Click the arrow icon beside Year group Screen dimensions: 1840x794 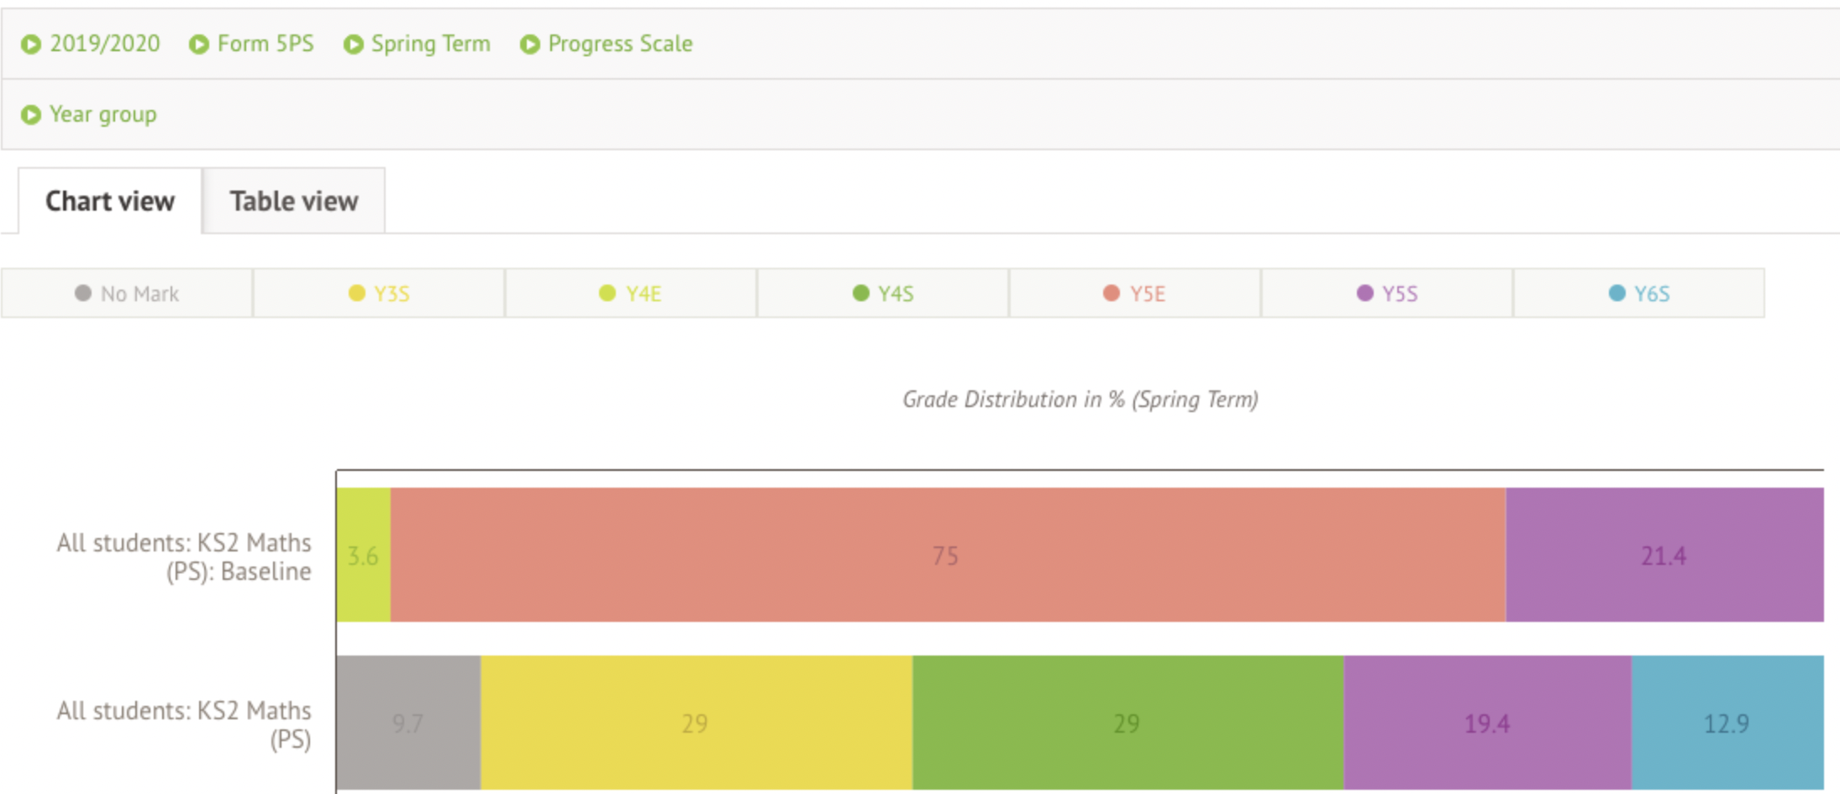coord(31,115)
